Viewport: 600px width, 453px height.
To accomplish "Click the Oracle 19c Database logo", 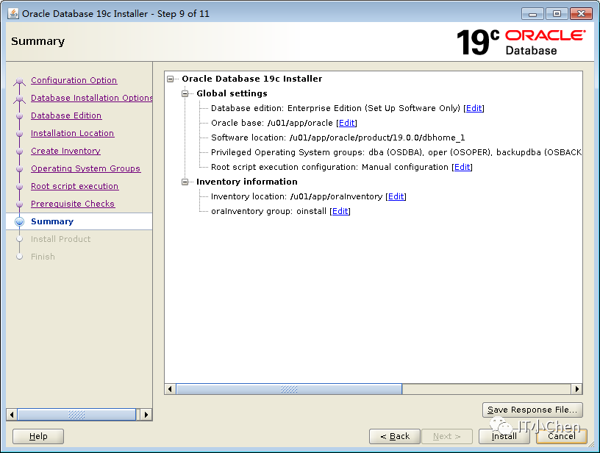I will [521, 42].
